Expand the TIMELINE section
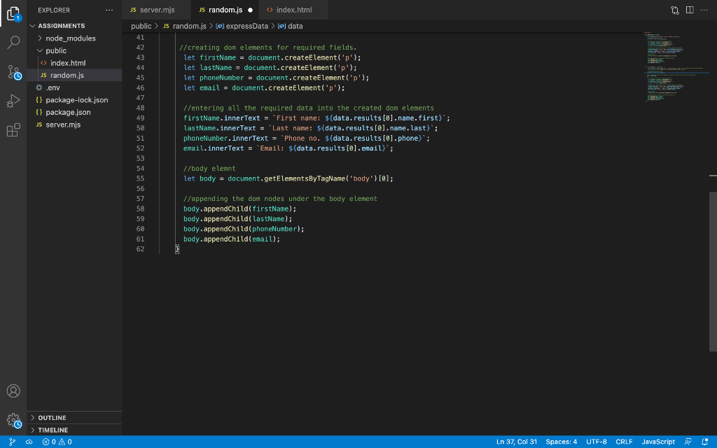717x448 pixels. [53, 430]
